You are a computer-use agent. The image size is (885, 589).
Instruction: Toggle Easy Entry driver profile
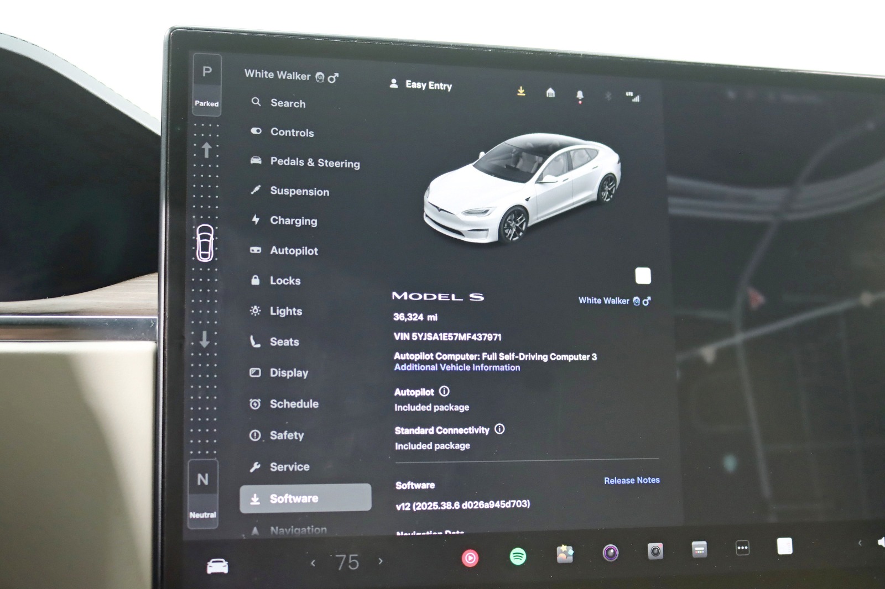point(421,86)
